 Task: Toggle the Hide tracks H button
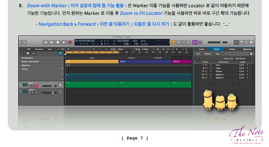tap(34, 54)
